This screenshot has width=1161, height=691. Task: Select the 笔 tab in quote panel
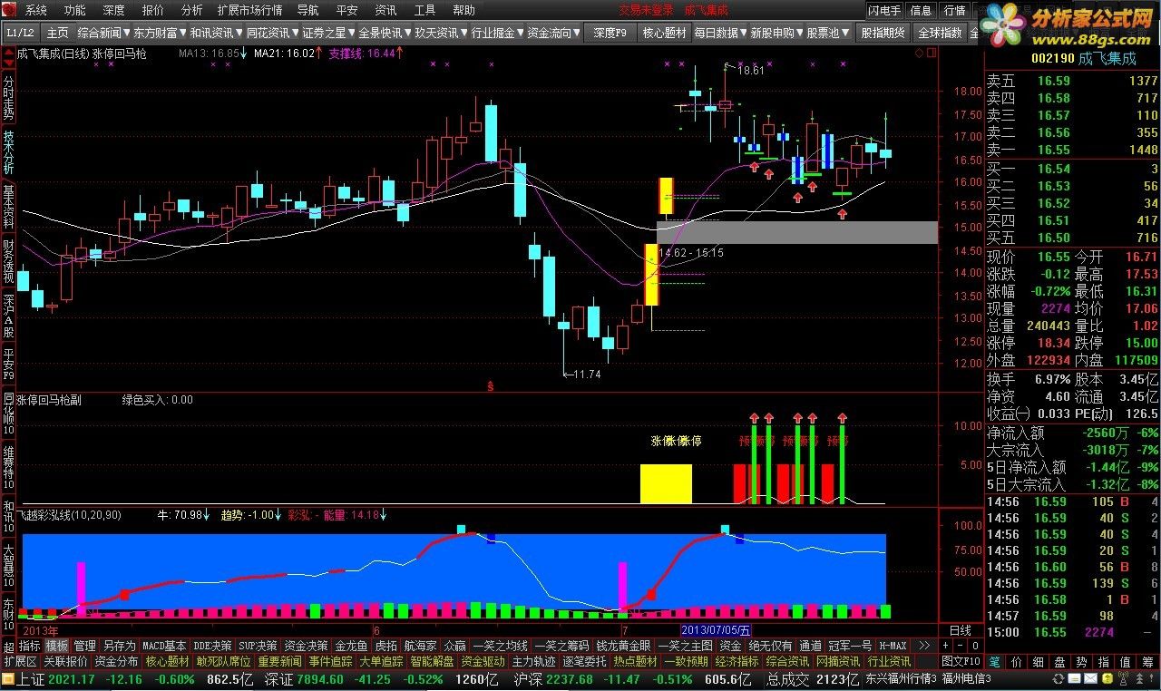[995, 662]
